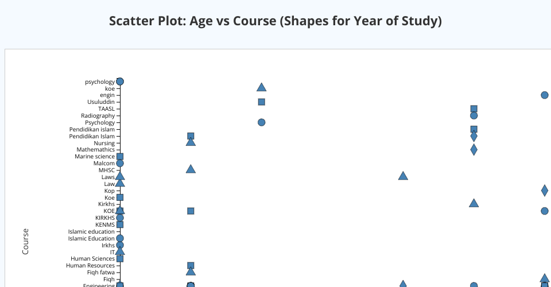This screenshot has width=551, height=287.
Task: Select the square marker in the Marine science row
Action: click(120, 156)
